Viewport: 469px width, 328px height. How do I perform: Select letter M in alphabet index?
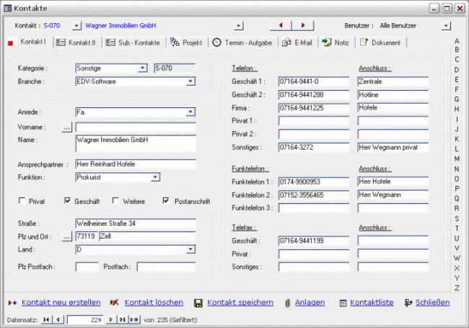coord(457,159)
